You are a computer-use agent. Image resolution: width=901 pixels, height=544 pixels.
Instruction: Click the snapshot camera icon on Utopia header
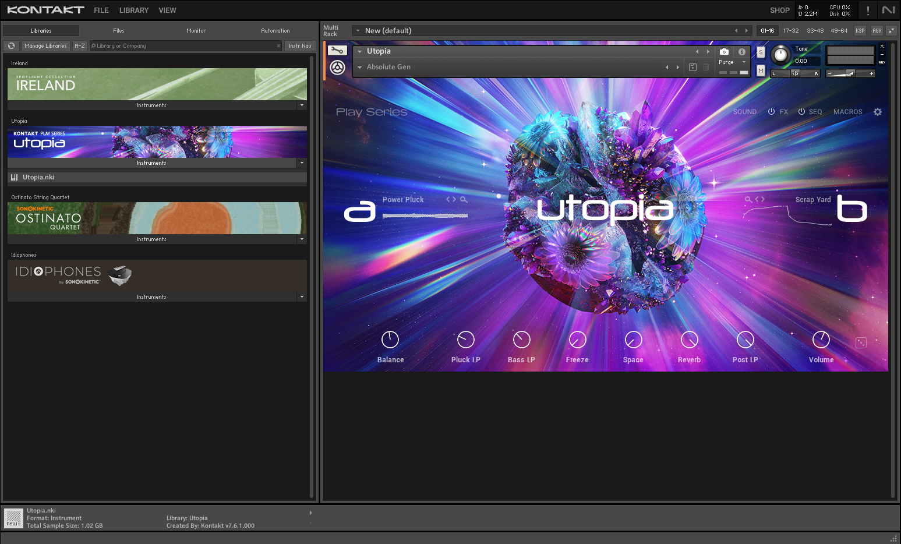click(725, 52)
